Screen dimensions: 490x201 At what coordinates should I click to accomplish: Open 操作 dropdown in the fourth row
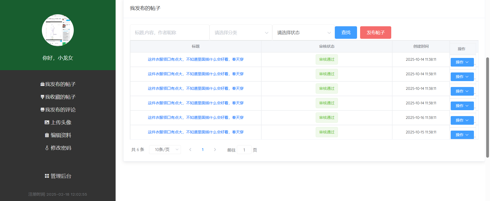pyautogui.click(x=462, y=106)
